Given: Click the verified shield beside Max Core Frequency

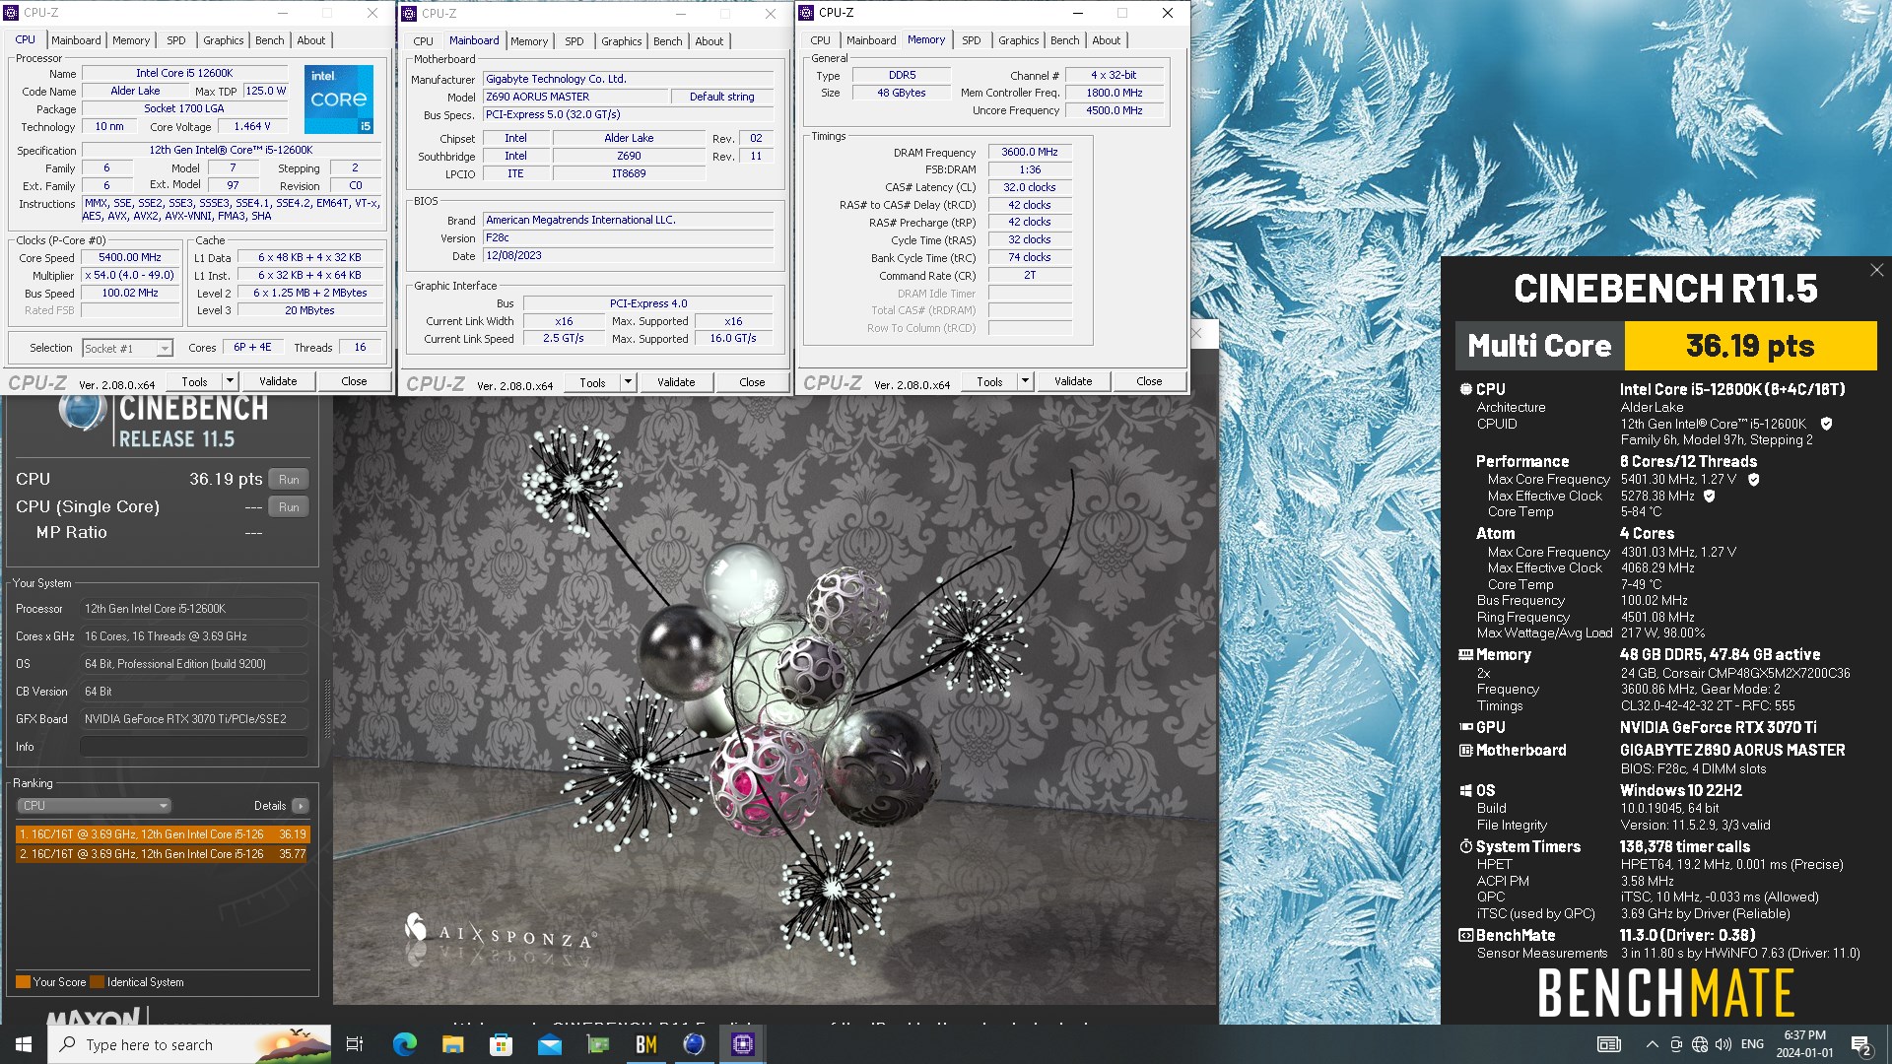Looking at the screenshot, I should (1754, 480).
